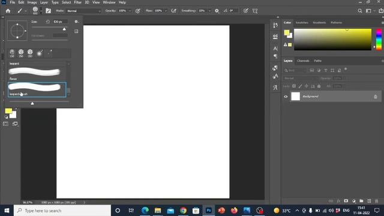Hide the Background layer eye icon
Screen dimensions: 384x216
tap(286, 97)
